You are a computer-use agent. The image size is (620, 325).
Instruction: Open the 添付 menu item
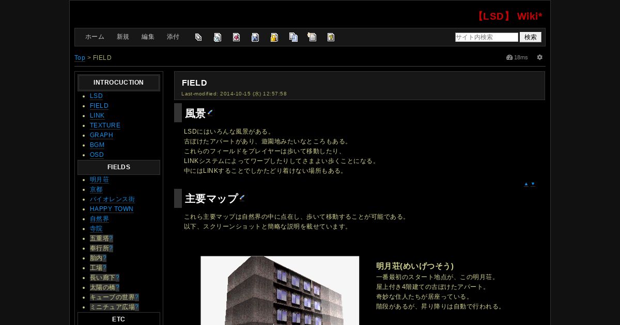tap(173, 37)
